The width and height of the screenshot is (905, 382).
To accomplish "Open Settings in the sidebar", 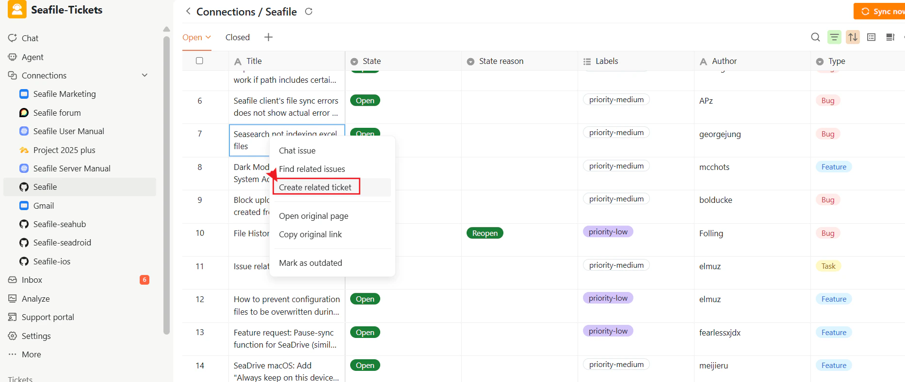I will (36, 336).
